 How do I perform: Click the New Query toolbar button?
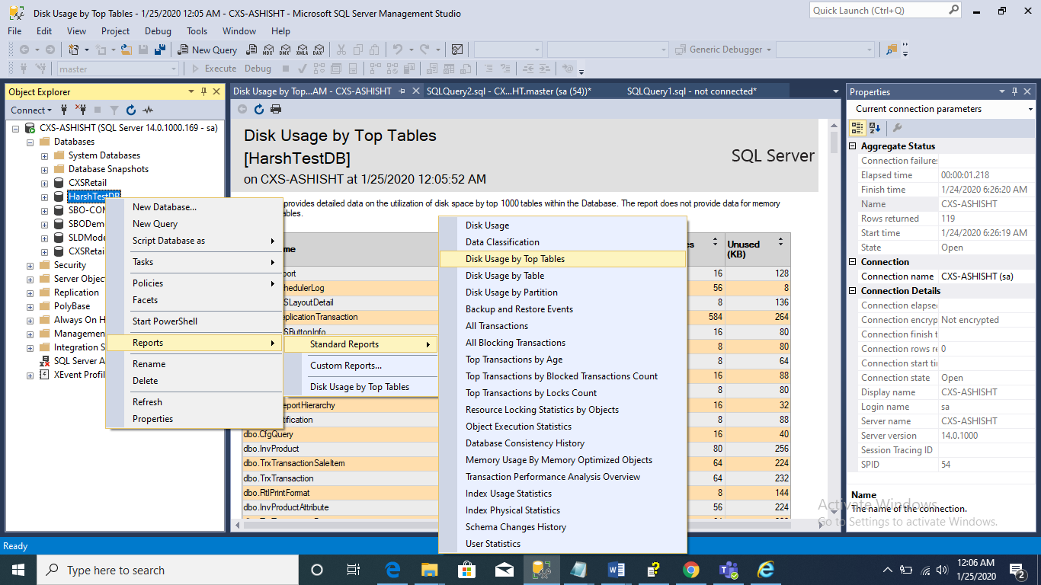(208, 50)
